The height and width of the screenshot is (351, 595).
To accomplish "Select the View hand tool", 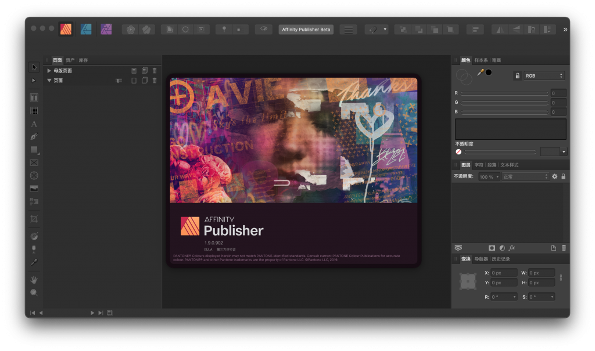I will [34, 280].
